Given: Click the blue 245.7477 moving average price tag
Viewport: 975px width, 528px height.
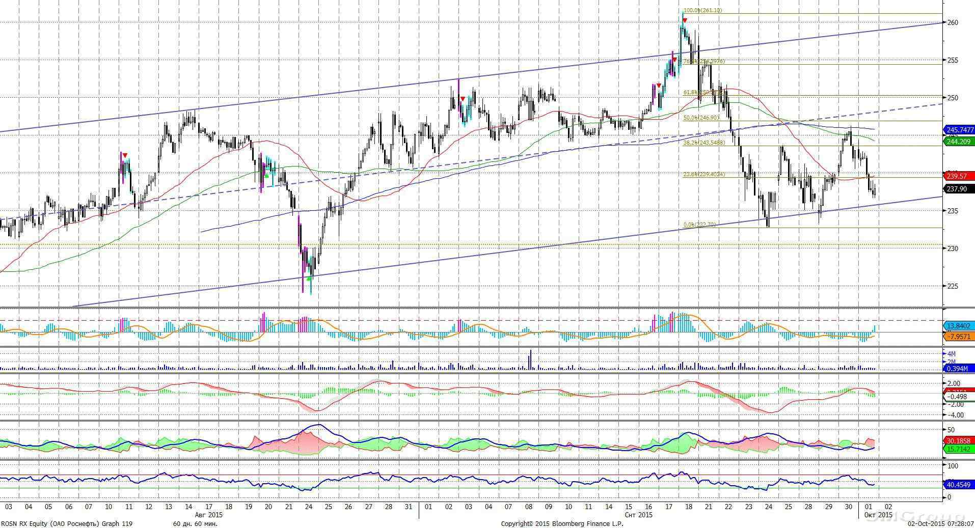Looking at the screenshot, I should (959, 130).
